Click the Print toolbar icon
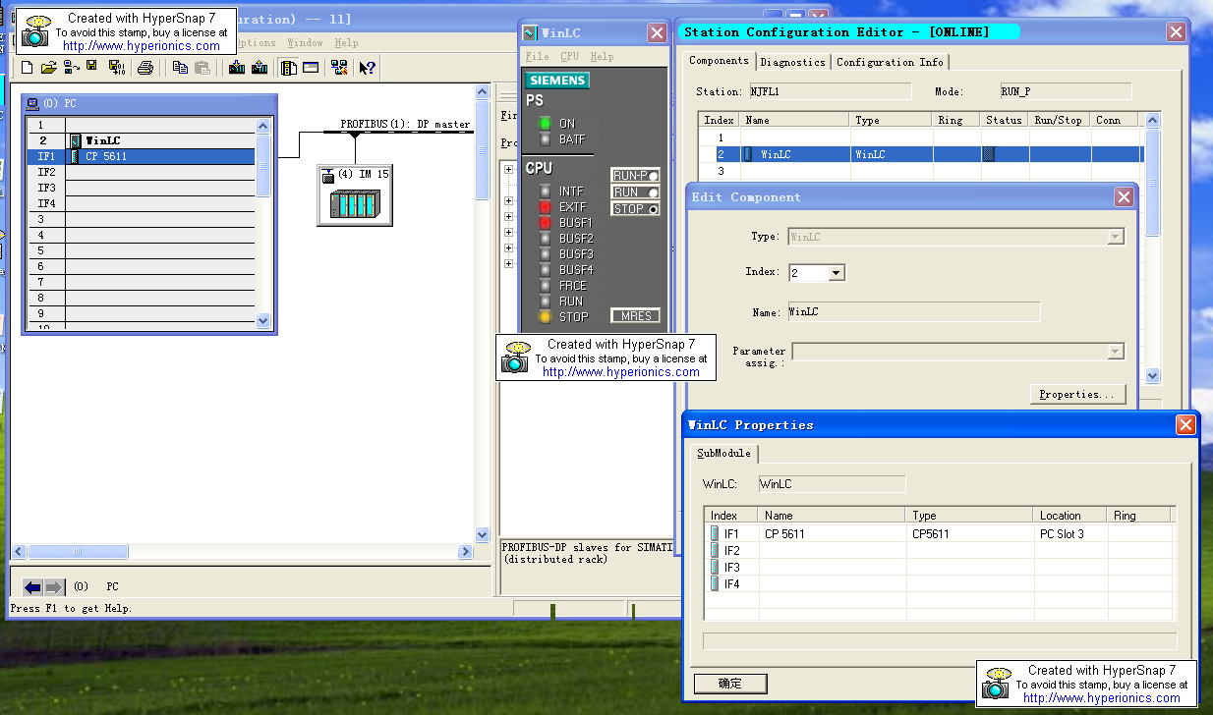 [x=145, y=68]
